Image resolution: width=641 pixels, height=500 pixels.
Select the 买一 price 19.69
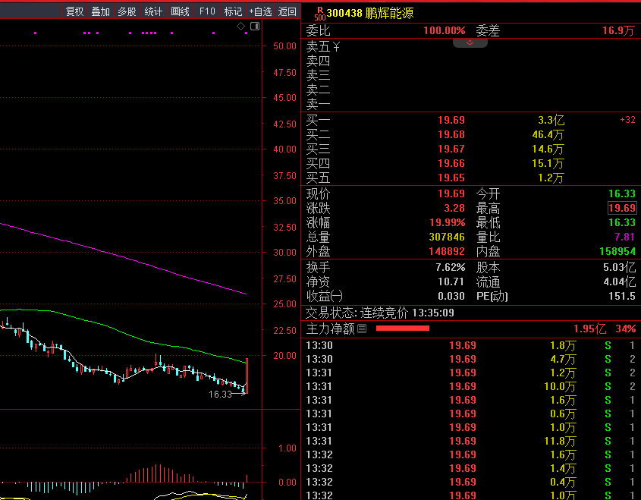451,120
